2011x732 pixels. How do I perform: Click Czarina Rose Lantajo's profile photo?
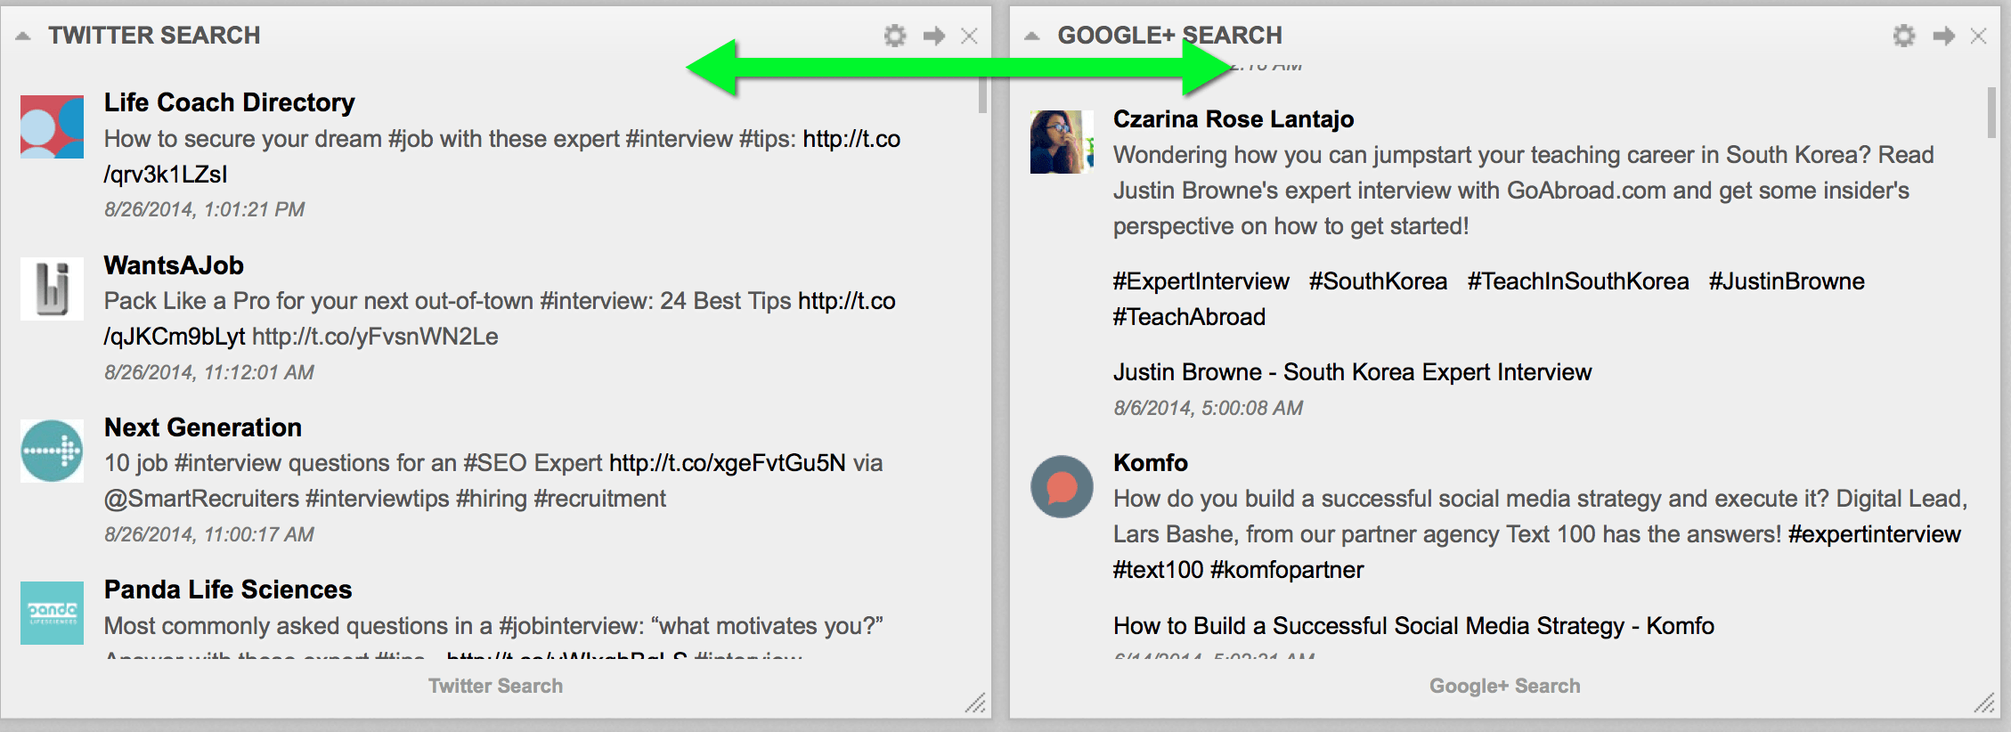click(1062, 142)
